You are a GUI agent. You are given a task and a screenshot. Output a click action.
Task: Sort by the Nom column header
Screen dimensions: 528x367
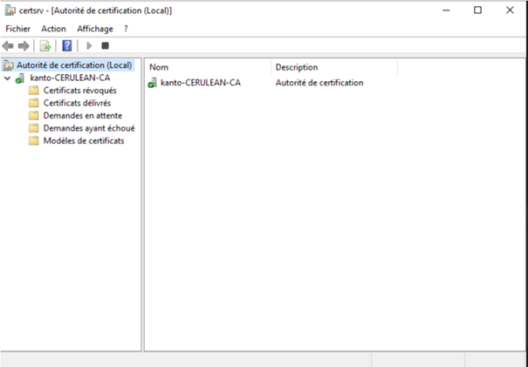[x=209, y=67]
